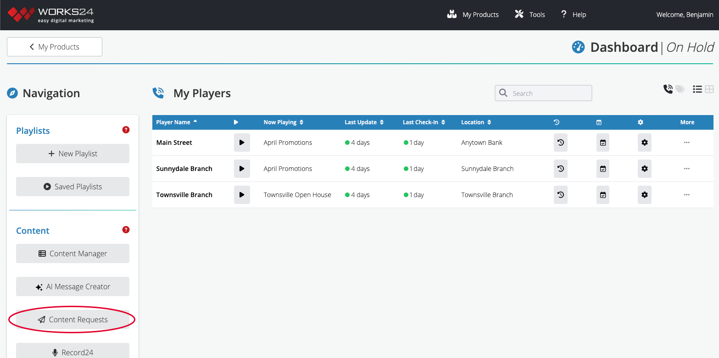The image size is (719, 358).
Task: Click the New Playlist button
Action: point(72,154)
